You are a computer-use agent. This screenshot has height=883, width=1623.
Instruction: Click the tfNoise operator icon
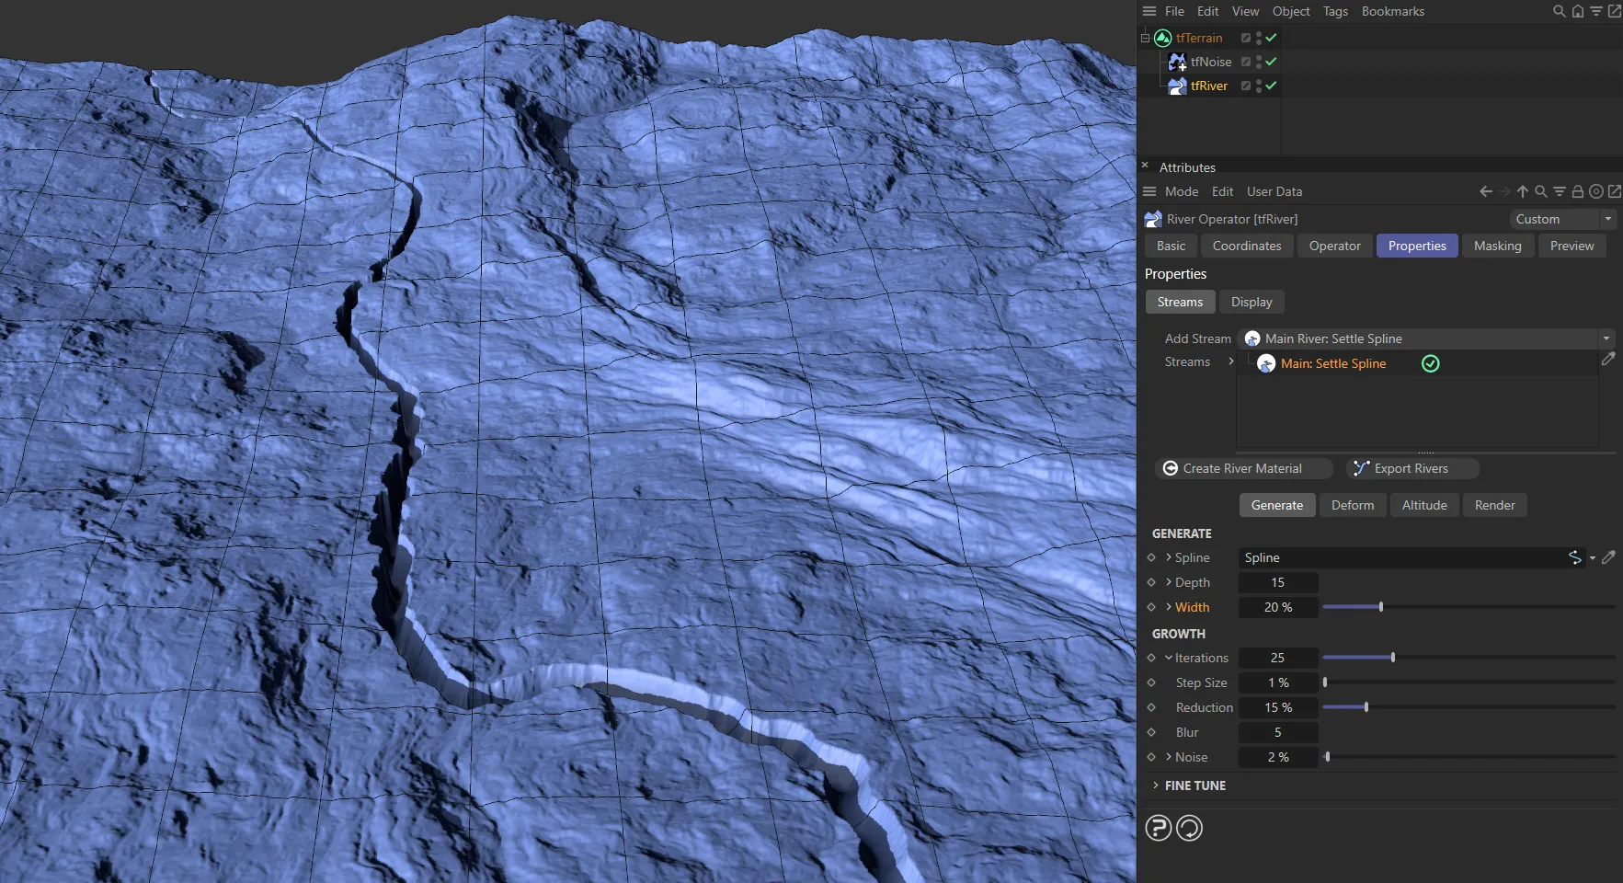point(1177,62)
